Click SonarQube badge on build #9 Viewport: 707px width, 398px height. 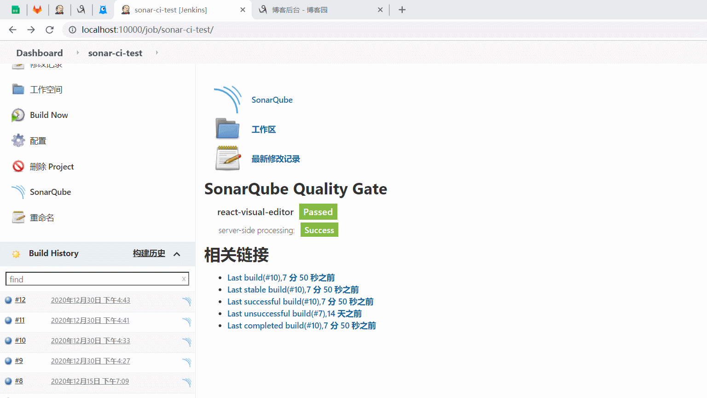(186, 363)
